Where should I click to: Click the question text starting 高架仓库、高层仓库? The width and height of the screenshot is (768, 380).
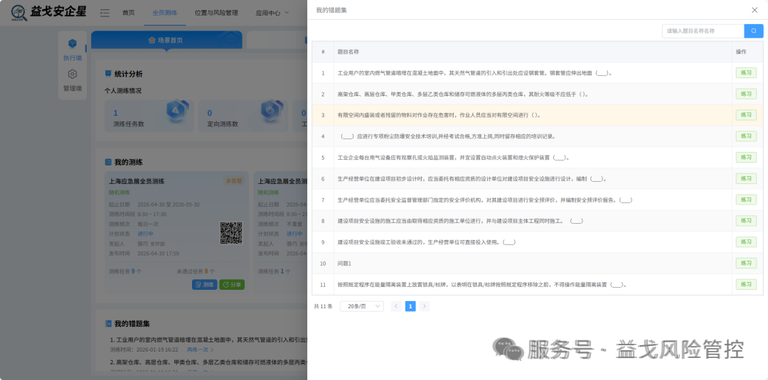coord(463,94)
